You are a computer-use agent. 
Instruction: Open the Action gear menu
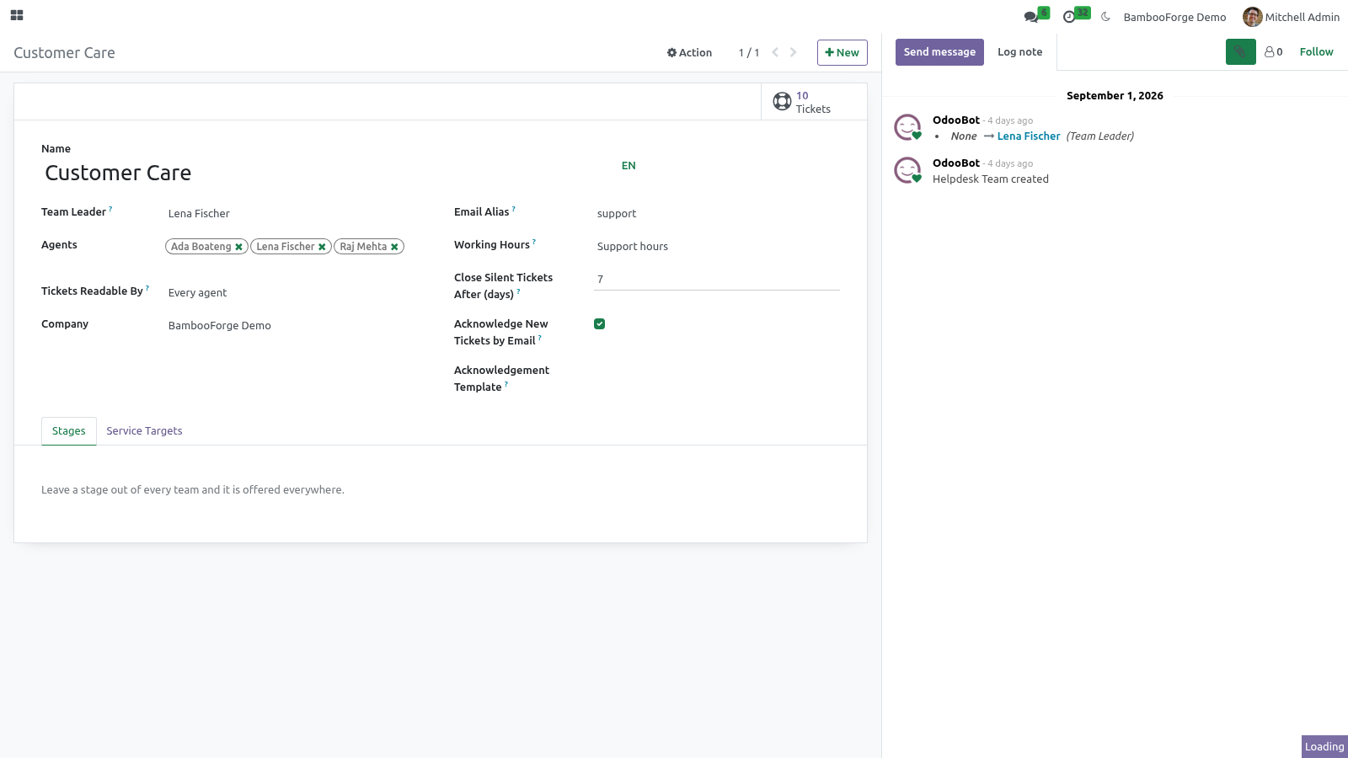pyautogui.click(x=689, y=52)
